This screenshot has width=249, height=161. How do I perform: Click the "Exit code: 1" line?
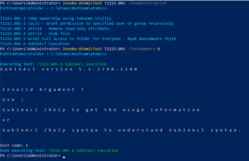tap(14, 145)
